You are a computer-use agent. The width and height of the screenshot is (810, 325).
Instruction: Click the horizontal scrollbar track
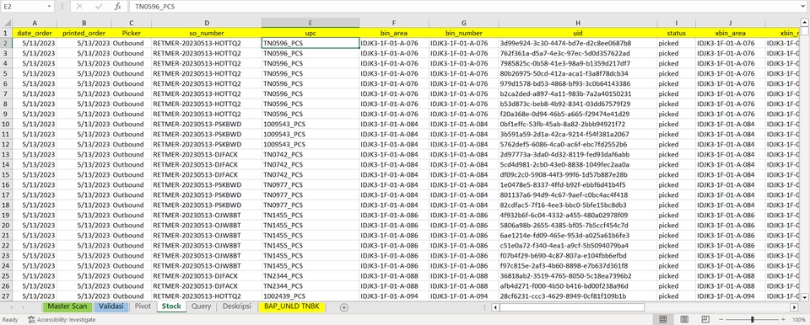(717, 307)
